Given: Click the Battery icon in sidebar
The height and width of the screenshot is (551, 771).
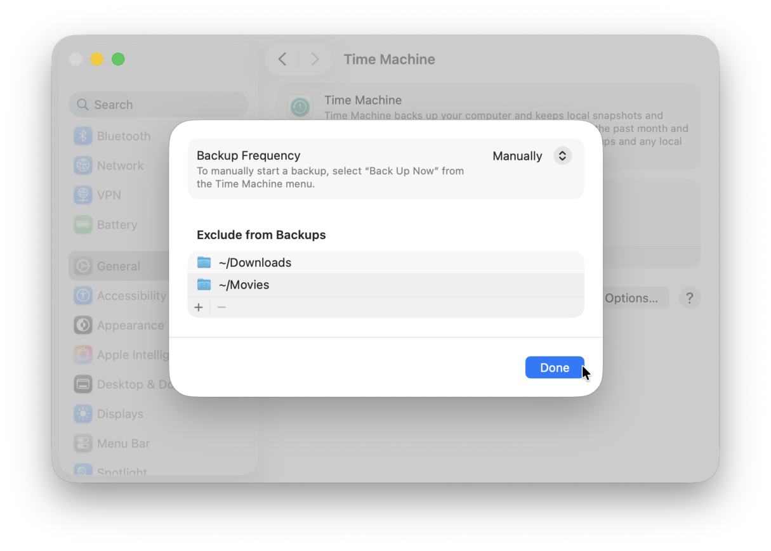Looking at the screenshot, I should point(83,224).
